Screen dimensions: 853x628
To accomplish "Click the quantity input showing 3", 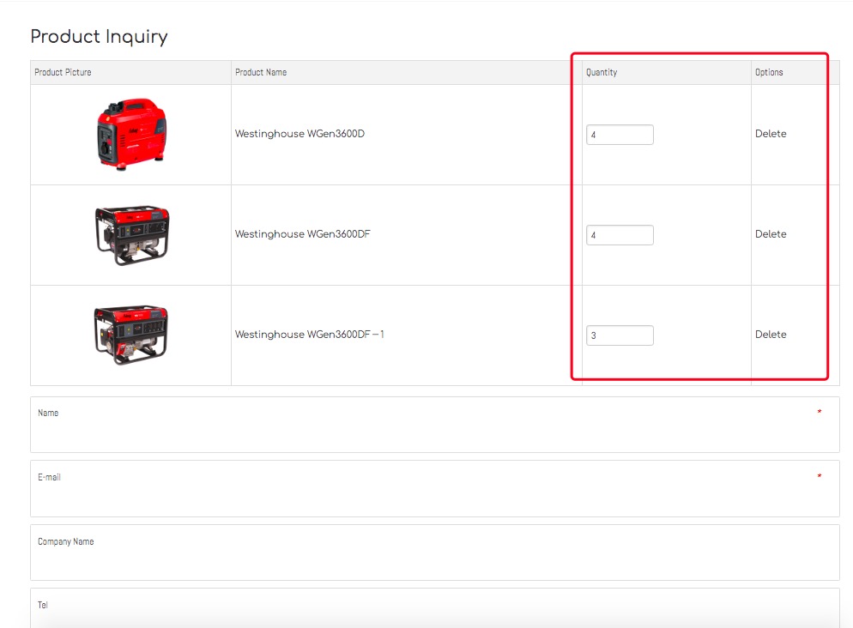I will point(620,335).
